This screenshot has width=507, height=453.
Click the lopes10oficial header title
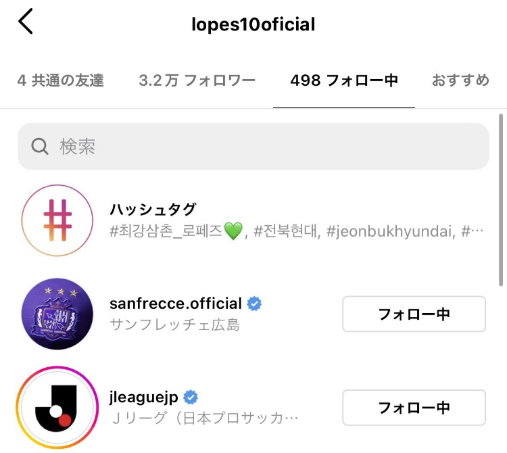tap(254, 24)
